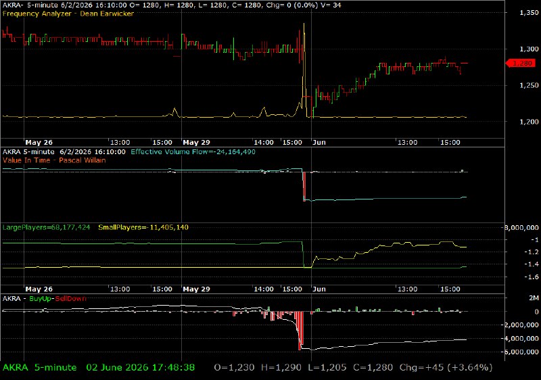The height and width of the screenshot is (380, 541).
Task: Click Jun on the lower time axis
Action: point(319,289)
